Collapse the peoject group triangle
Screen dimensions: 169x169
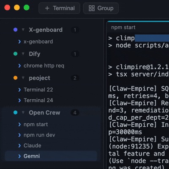click(x=23, y=78)
